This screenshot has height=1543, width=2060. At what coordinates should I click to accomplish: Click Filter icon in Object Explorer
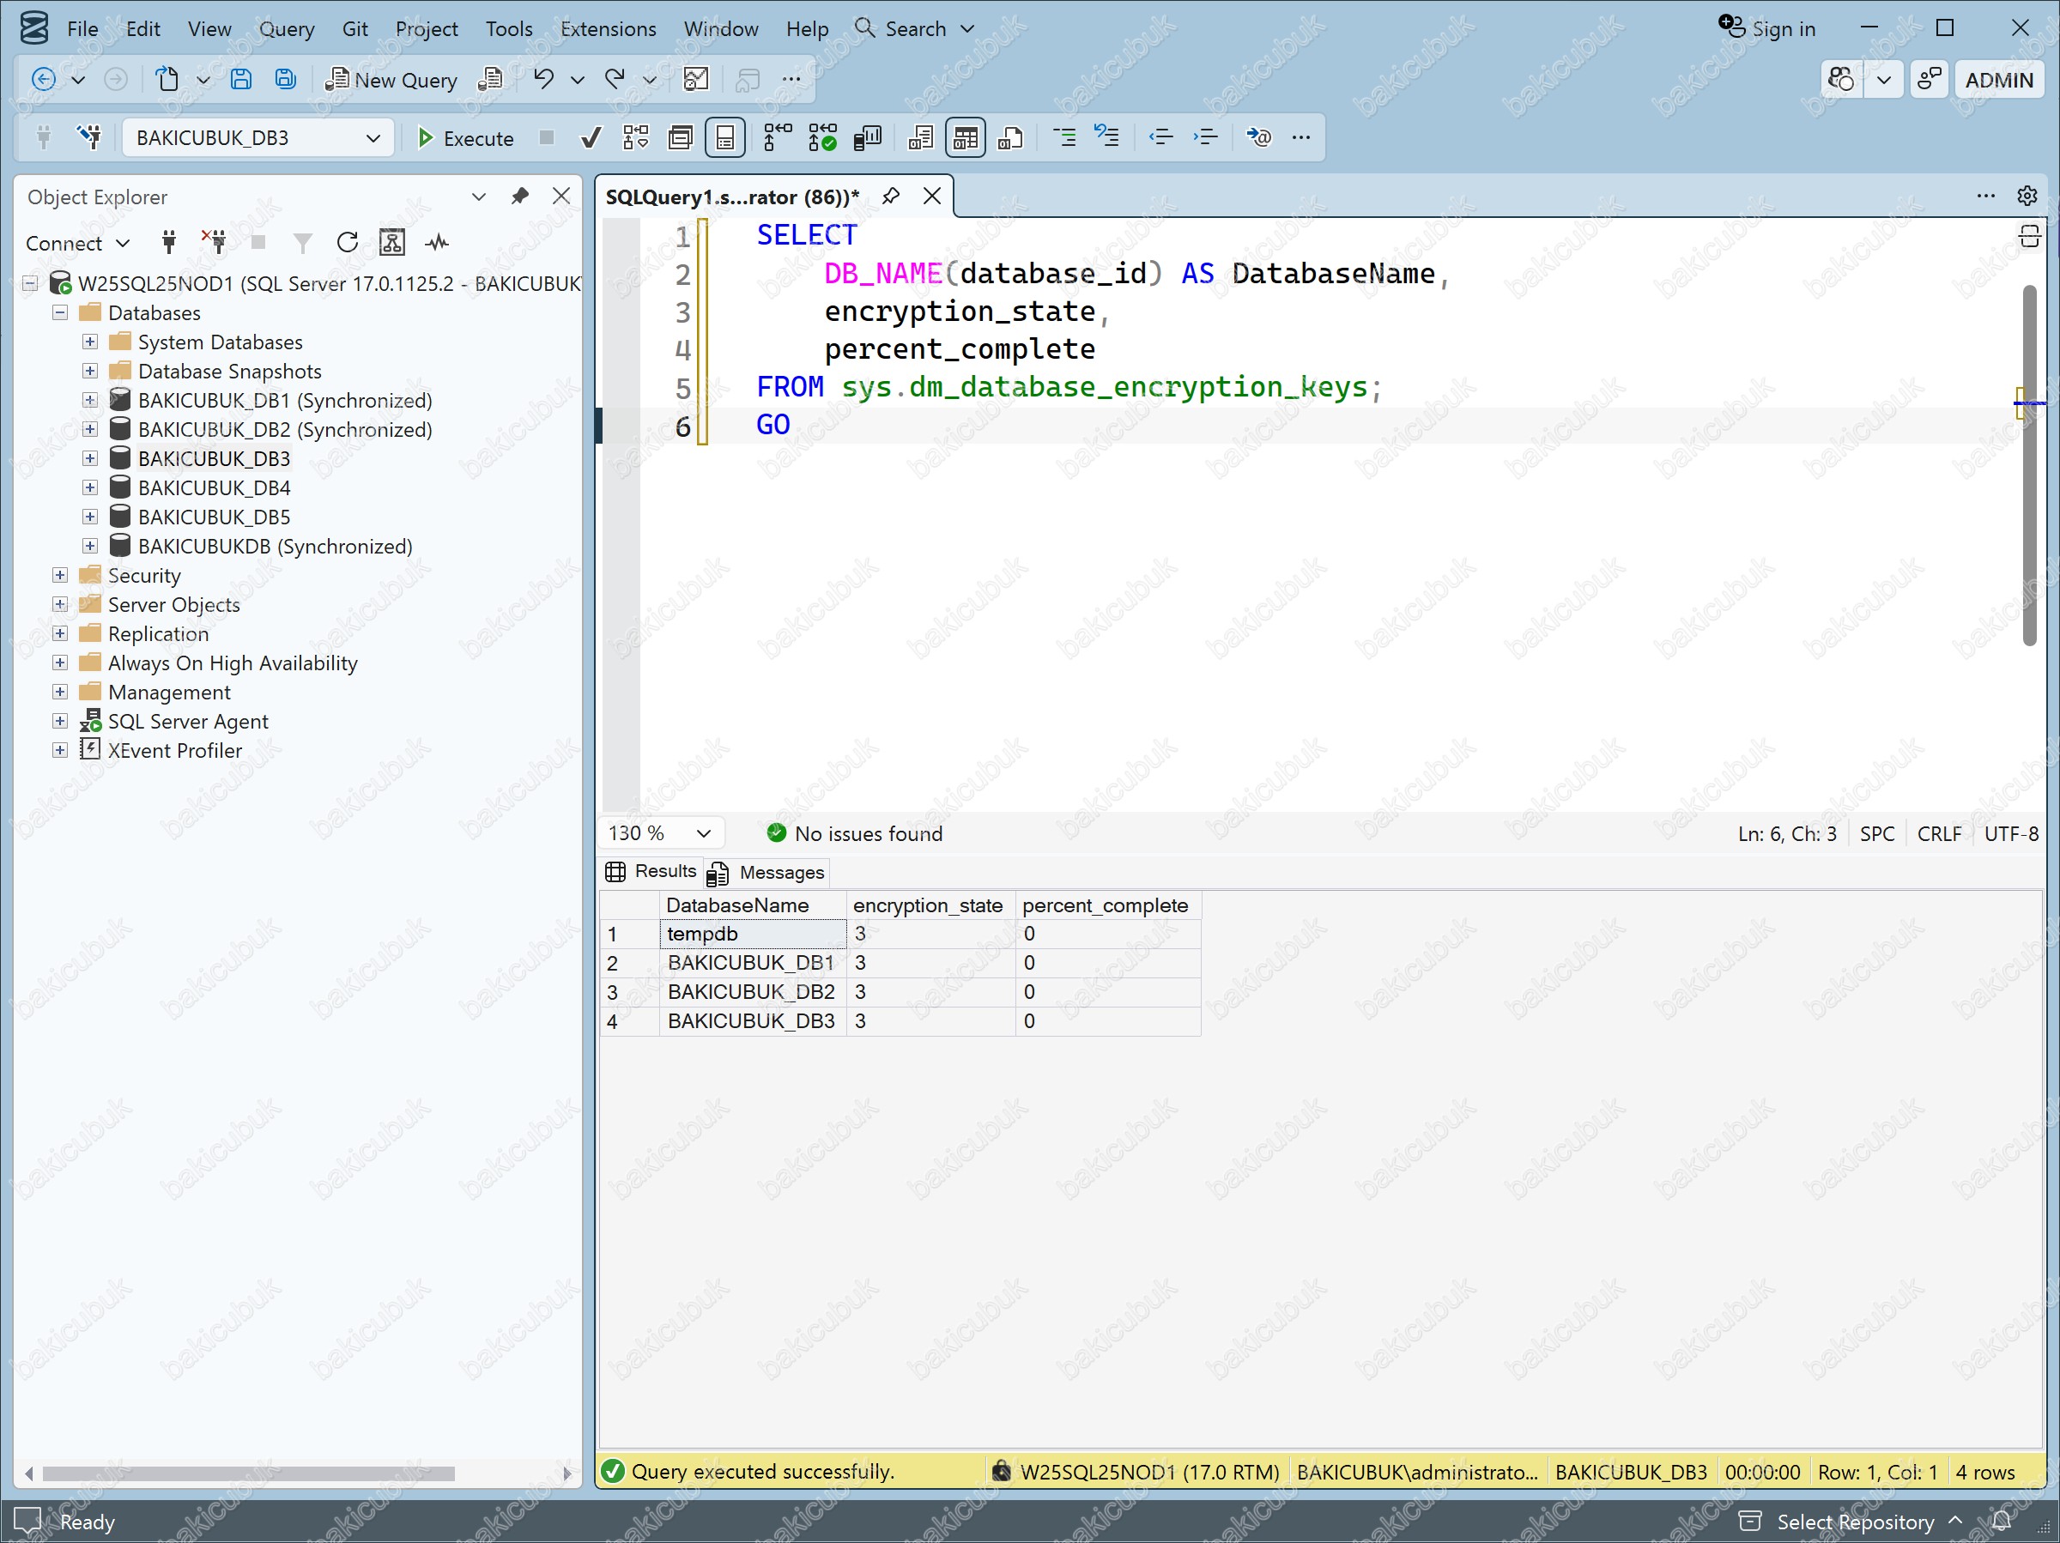pos(303,243)
